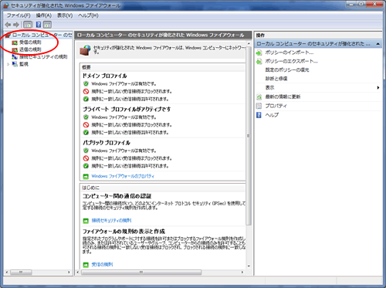The height and width of the screenshot is (288, 386).
Task: Click the プライベート プロファイルがアクティブです heading
Action: 127,109
